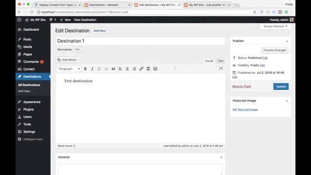Reload the browser page
The image size is (311, 175).
32,12
